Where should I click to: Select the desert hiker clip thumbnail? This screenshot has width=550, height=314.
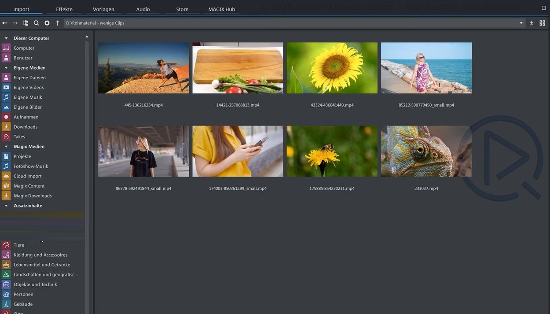coord(143,68)
